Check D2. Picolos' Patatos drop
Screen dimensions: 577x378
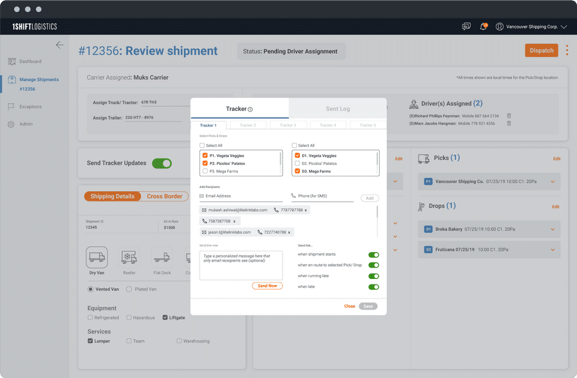point(298,163)
